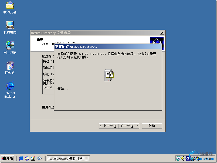This screenshot has height=163, width=217.
Task: Click the speech-bubble quick launch icon
Action: 39,158
